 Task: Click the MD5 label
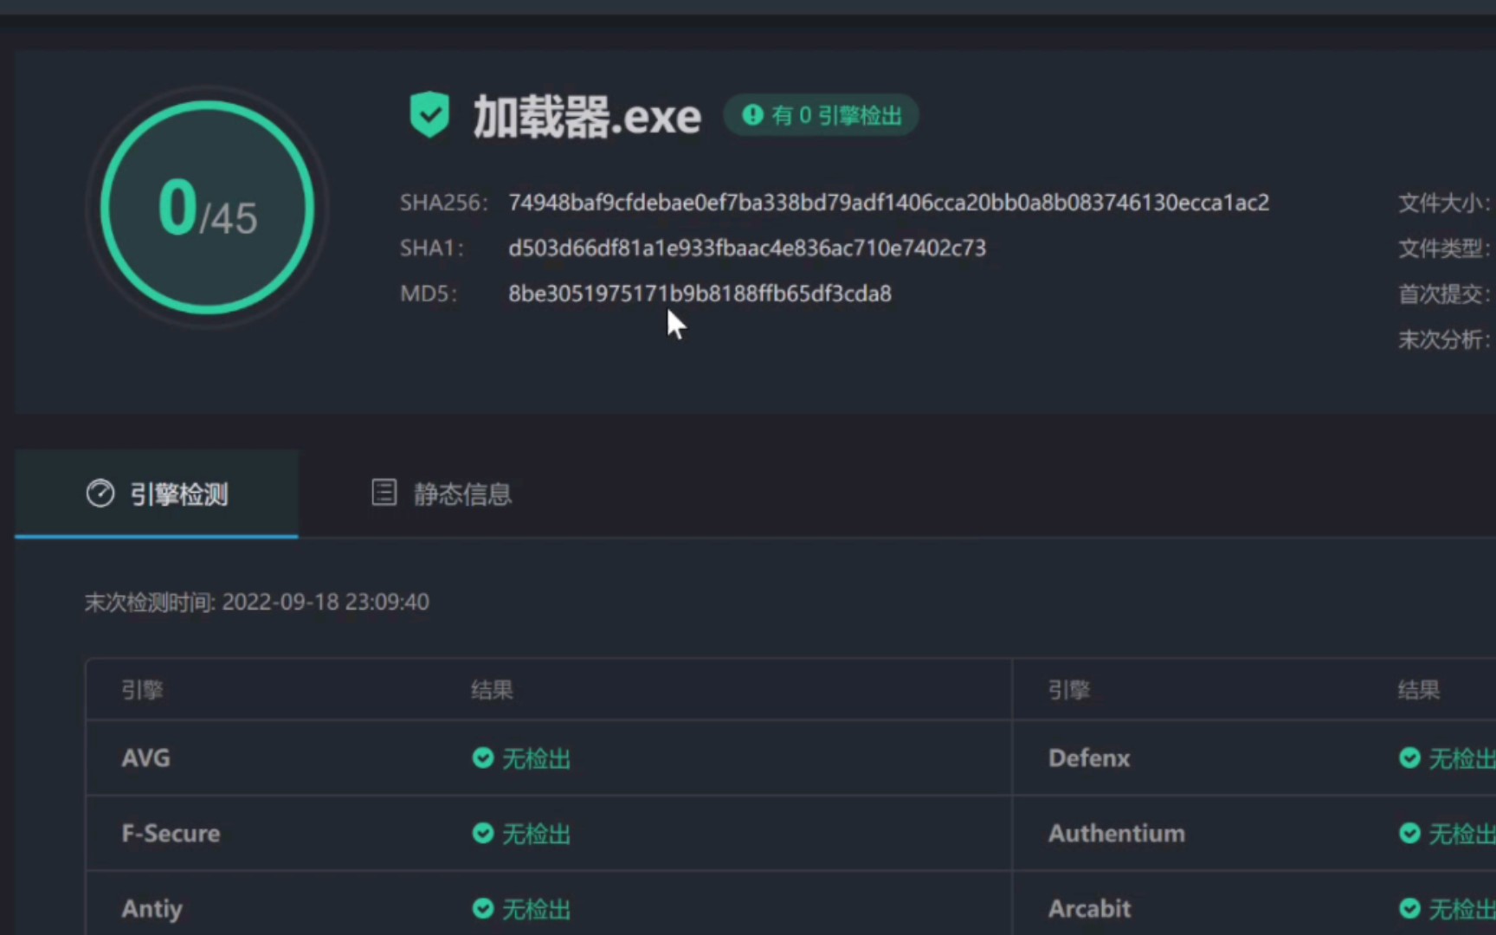[x=428, y=294]
